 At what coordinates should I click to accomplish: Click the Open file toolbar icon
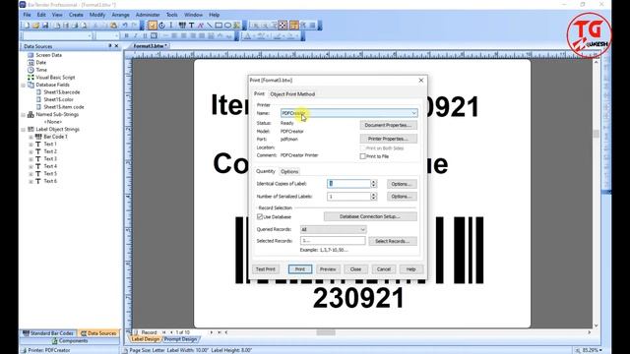(35, 26)
